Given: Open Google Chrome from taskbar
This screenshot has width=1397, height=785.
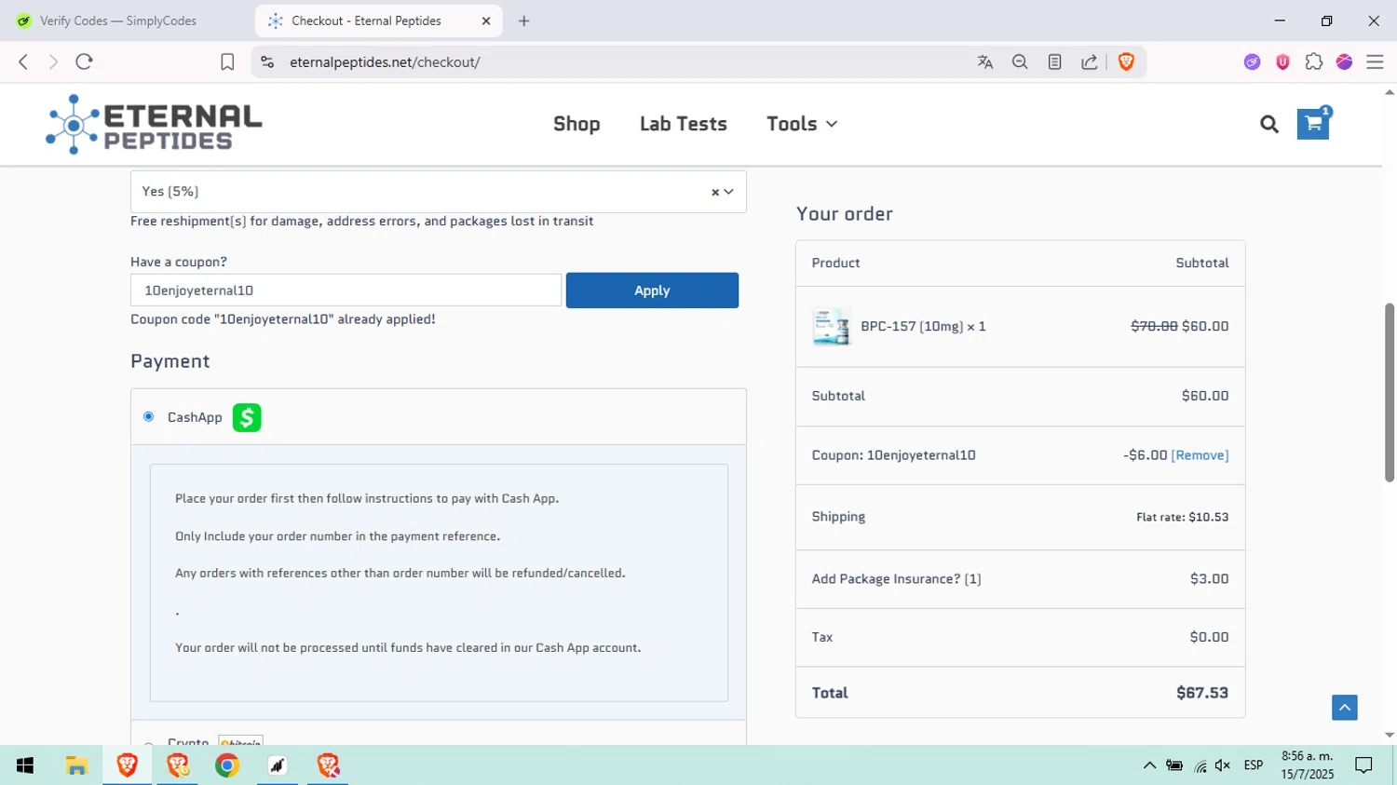Looking at the screenshot, I should pos(227,765).
